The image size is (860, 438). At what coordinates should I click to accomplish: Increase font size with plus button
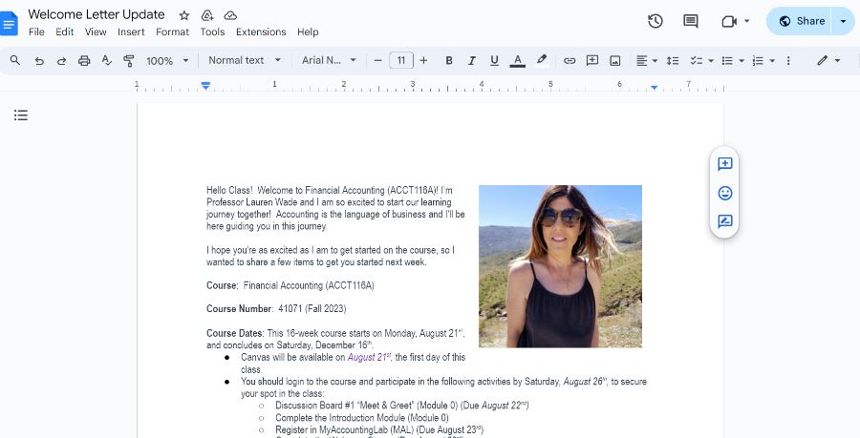tap(423, 60)
